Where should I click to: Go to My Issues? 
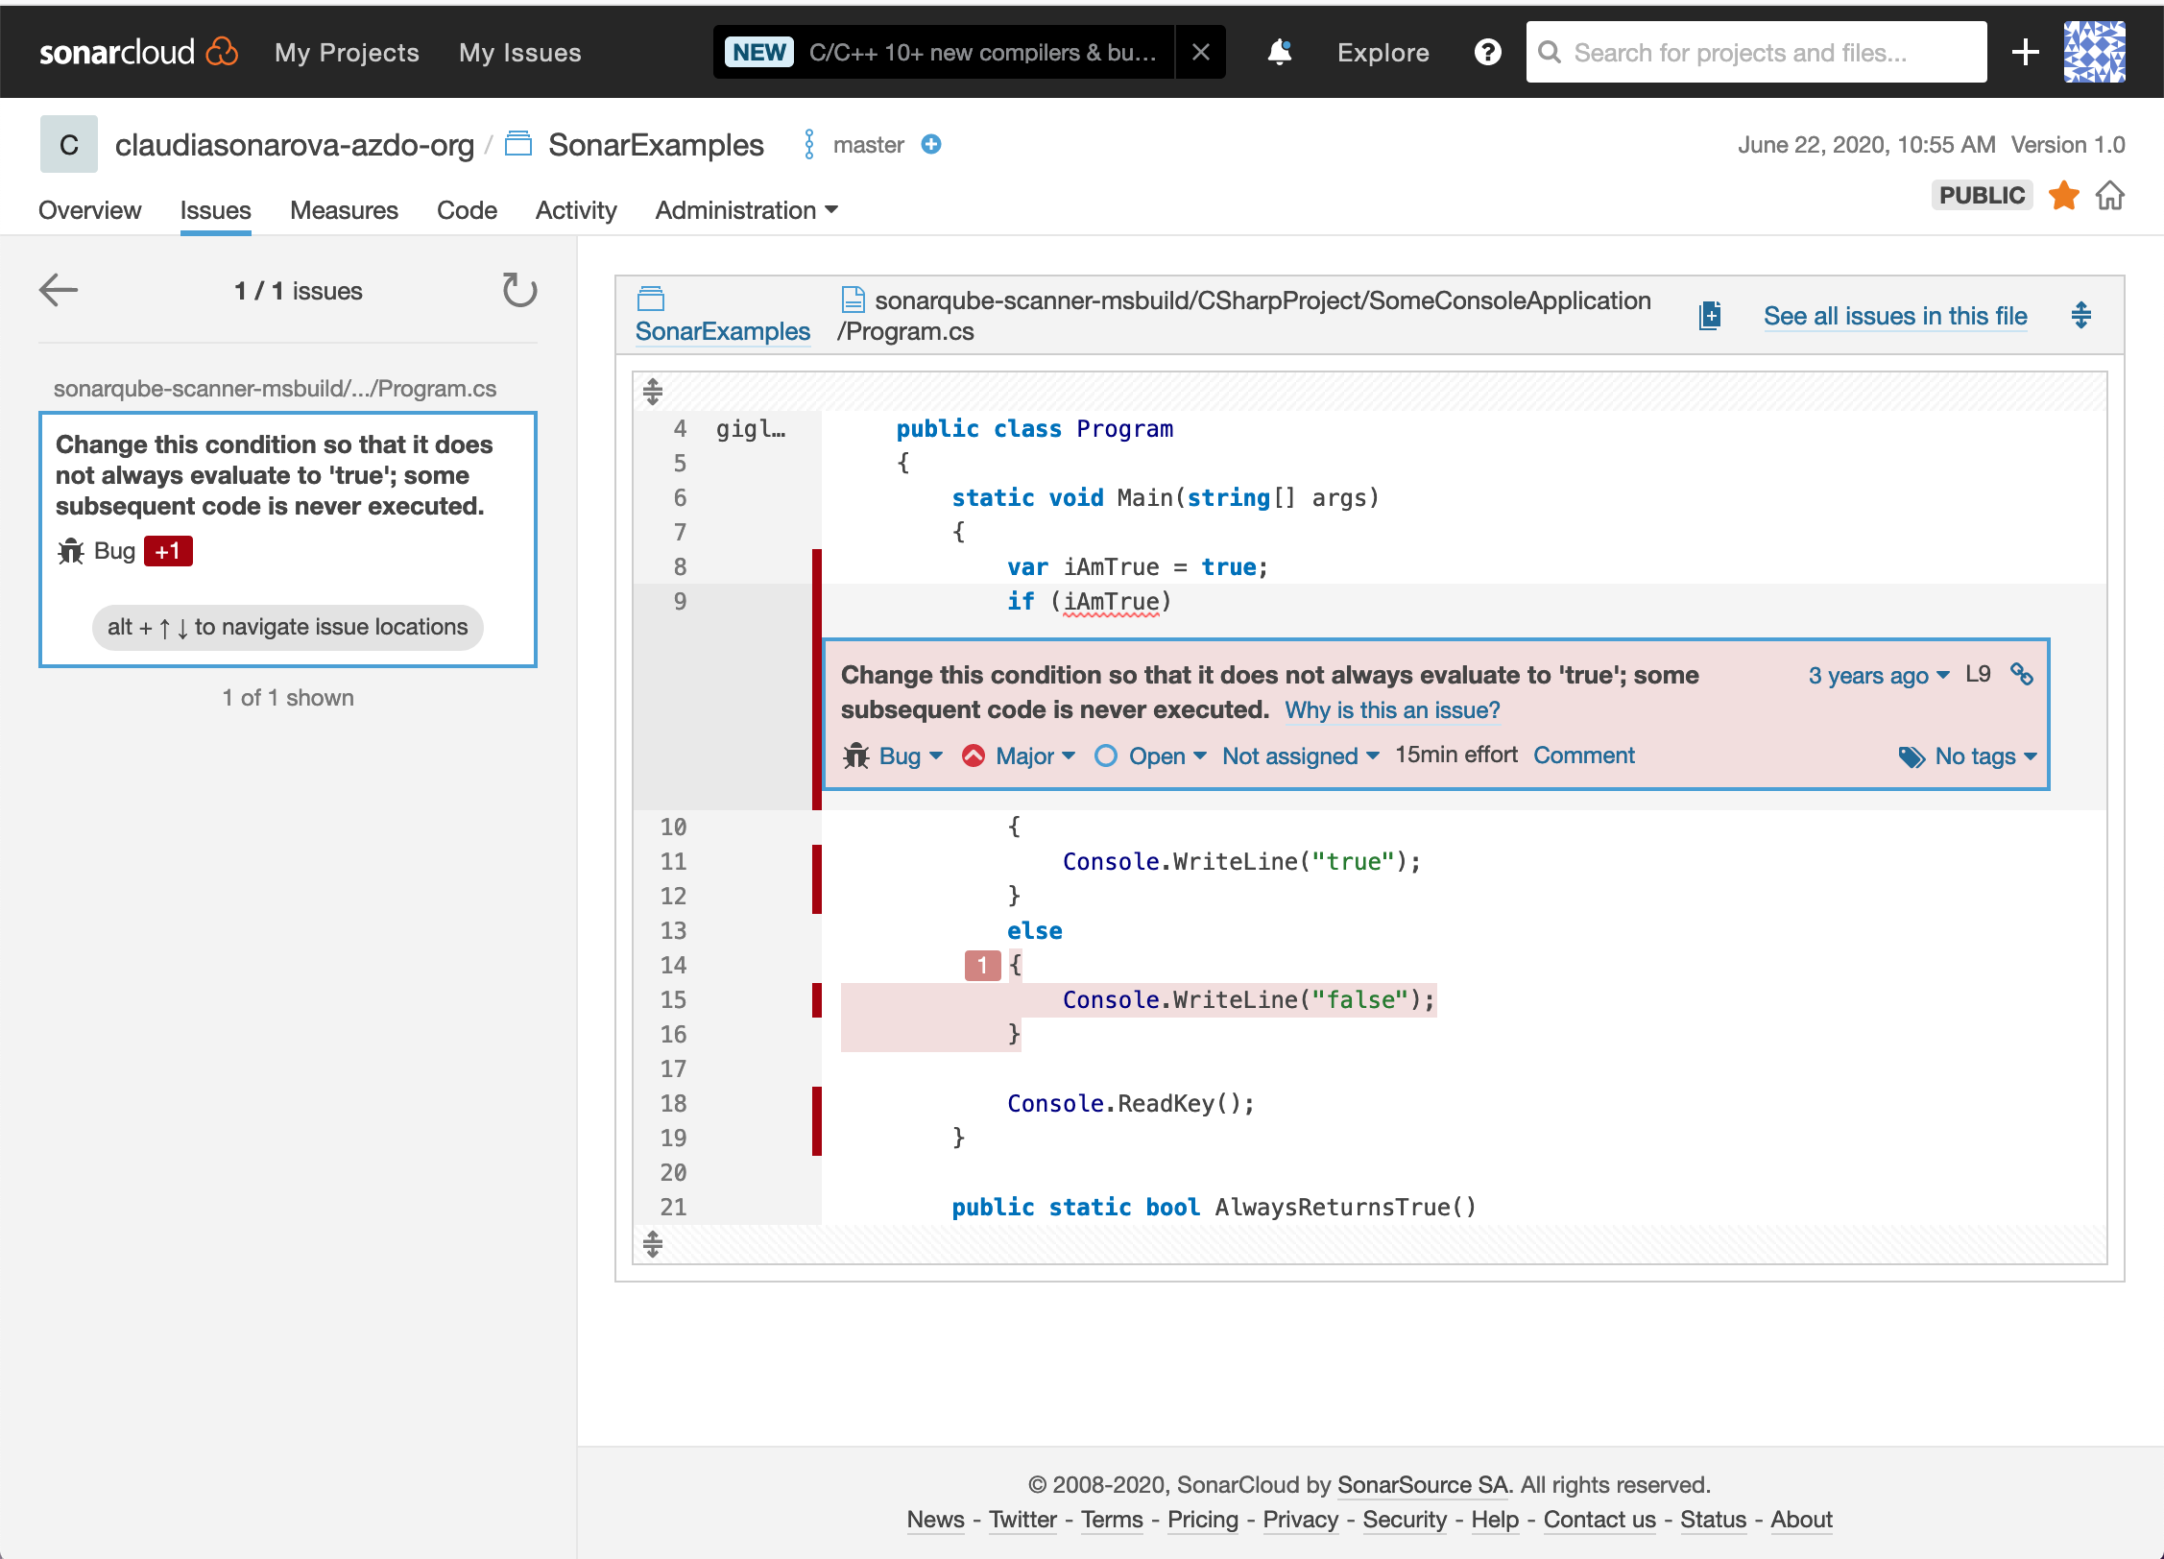coord(519,52)
